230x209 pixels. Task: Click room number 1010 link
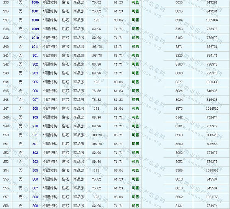(35, 38)
